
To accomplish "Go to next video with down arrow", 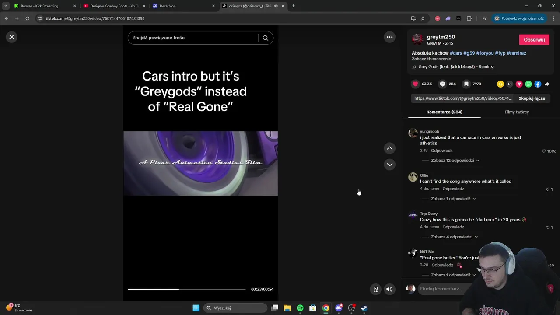I will point(389,164).
